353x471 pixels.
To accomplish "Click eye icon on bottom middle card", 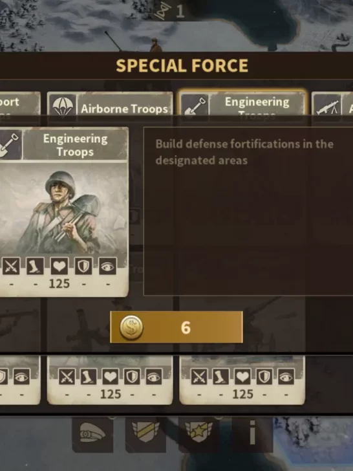I will [154, 377].
